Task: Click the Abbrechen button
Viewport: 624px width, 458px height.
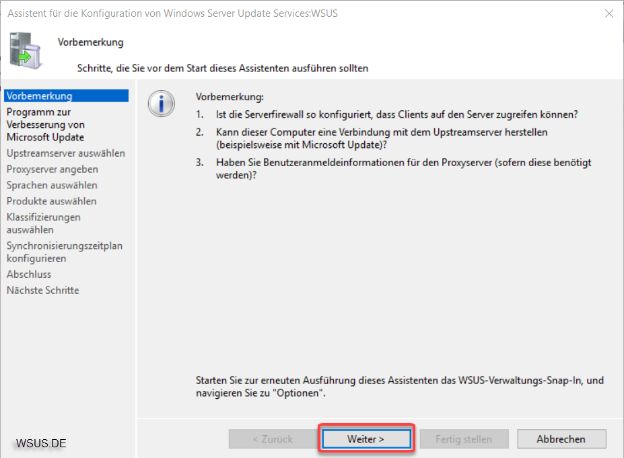Action: coord(561,439)
